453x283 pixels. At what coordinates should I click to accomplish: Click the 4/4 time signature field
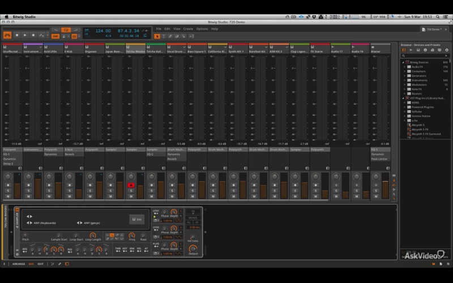click(x=108, y=36)
